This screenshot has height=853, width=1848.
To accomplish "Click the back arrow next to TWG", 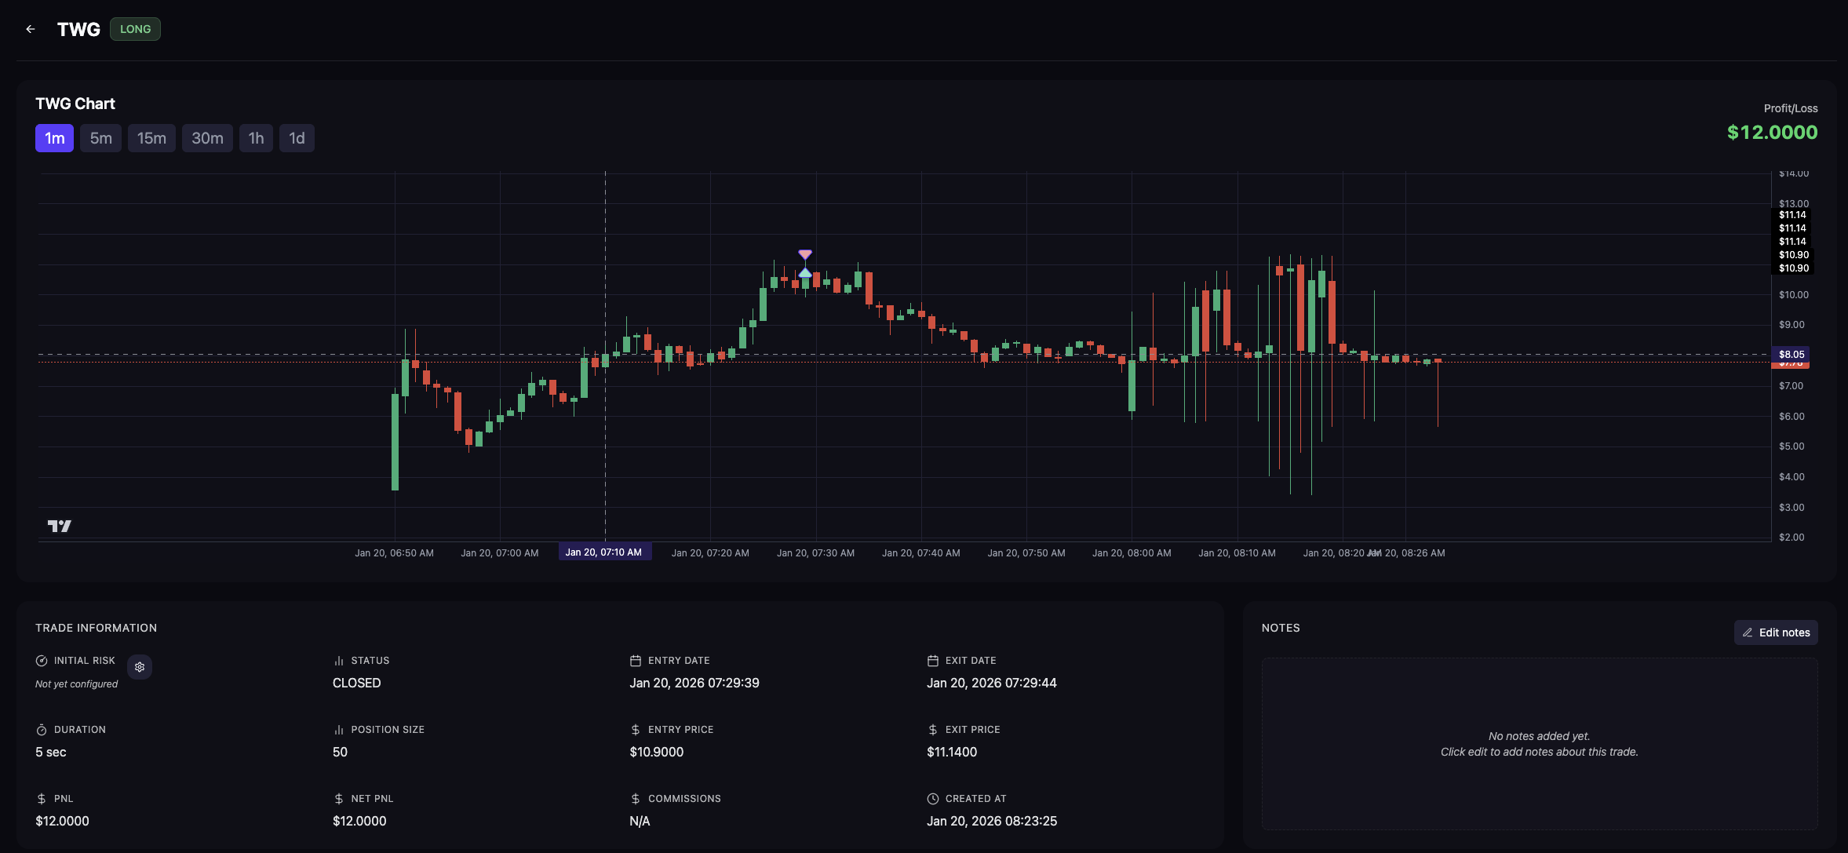I will (31, 29).
